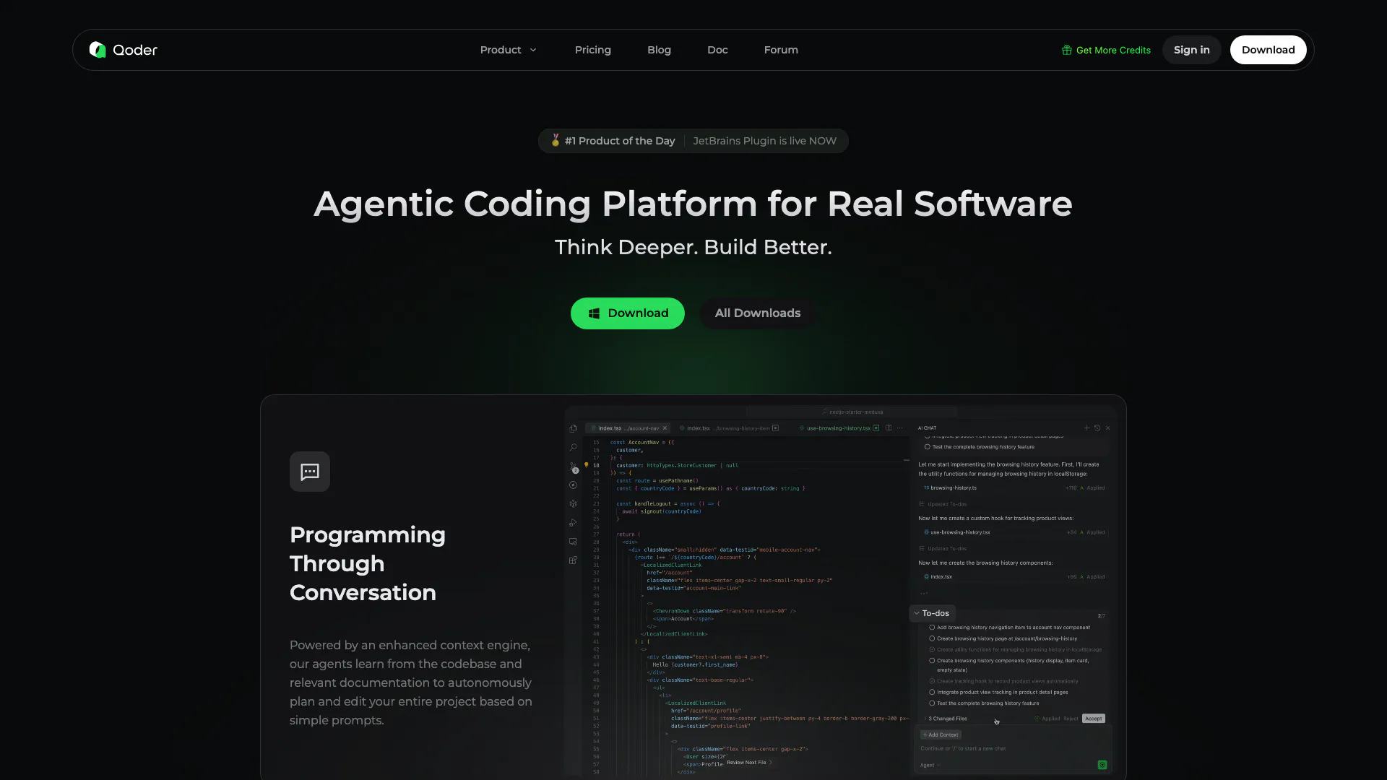This screenshot has width=1387, height=780.
Task: Expand the '3 Changed Files' list
Action: (x=925, y=719)
